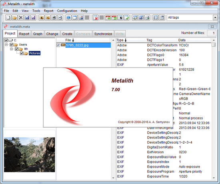This screenshot has width=220, height=184.
Task: Uncheck the 5785_0222.jpg file checkbox
Action: tap(58, 45)
